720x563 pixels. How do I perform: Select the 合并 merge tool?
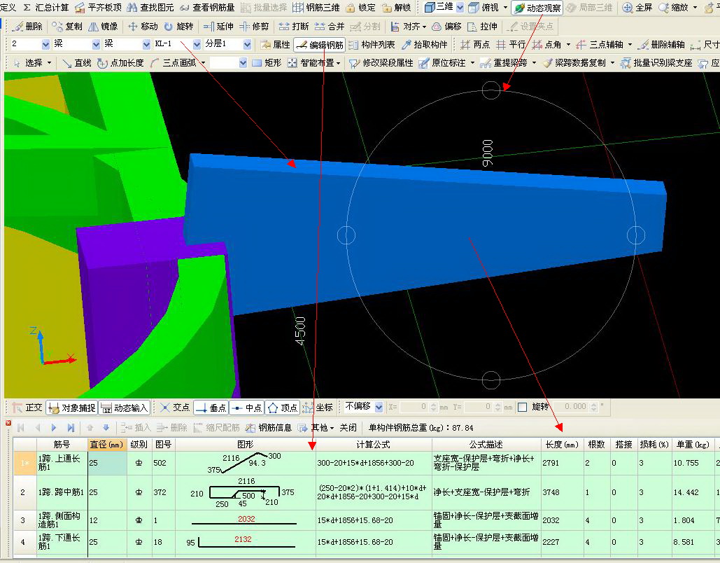coord(330,26)
